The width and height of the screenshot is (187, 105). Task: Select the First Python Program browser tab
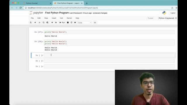click(x=68, y=3)
